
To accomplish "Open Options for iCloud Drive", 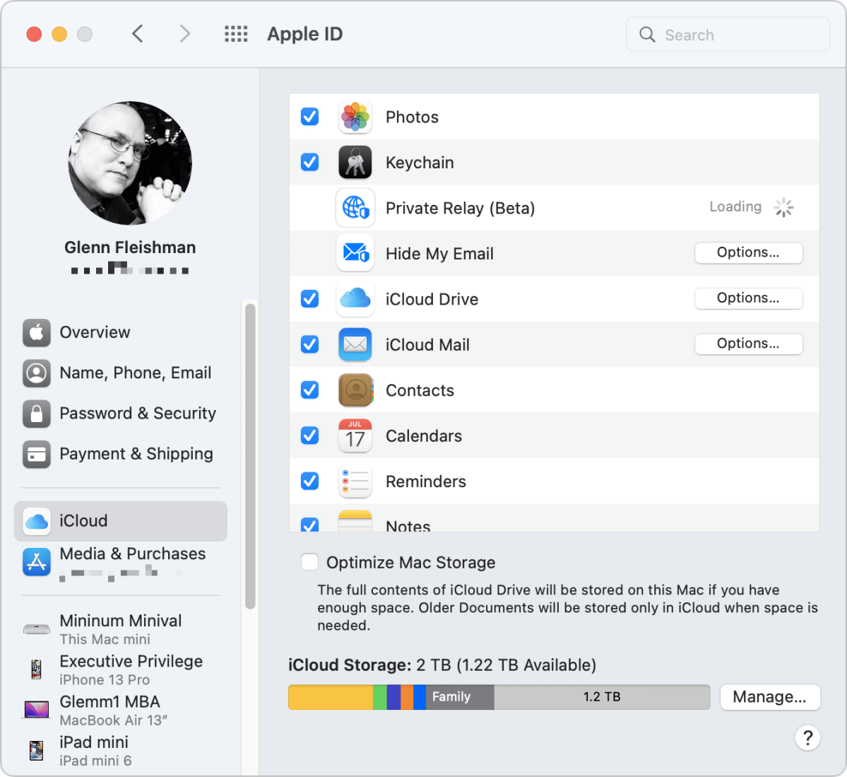I will coord(748,298).
